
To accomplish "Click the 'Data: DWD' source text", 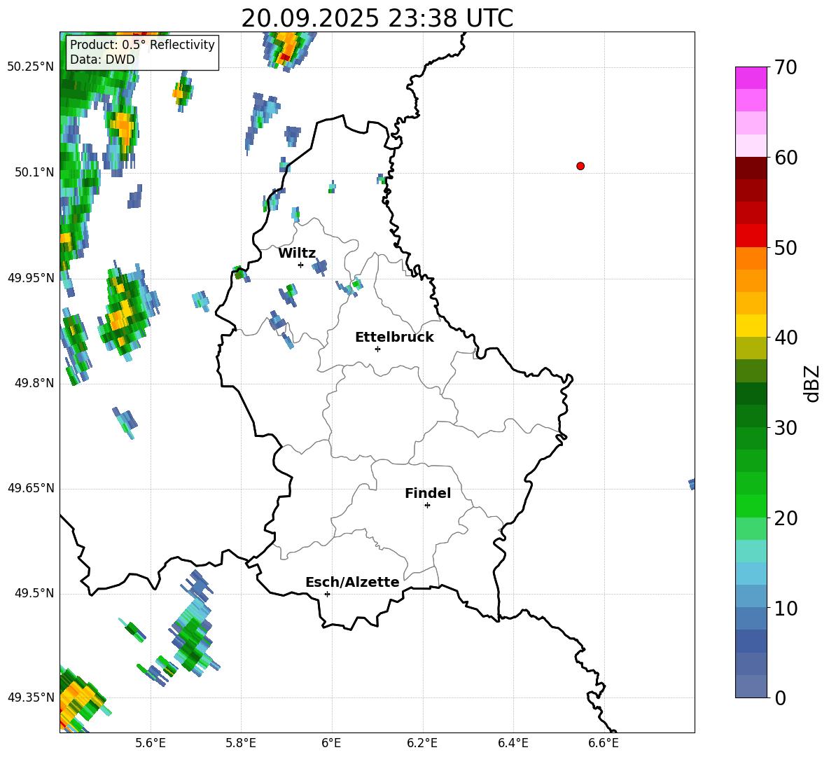I will (x=102, y=60).
